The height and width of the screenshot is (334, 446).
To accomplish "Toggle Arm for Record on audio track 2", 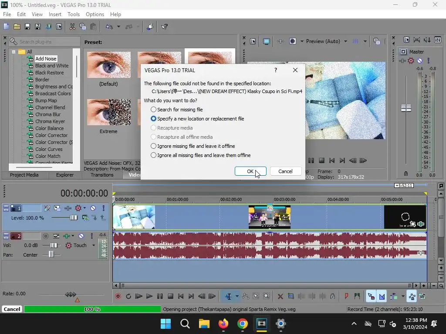I will tap(45, 236).
